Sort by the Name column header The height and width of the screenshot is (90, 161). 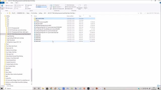tap(35, 16)
